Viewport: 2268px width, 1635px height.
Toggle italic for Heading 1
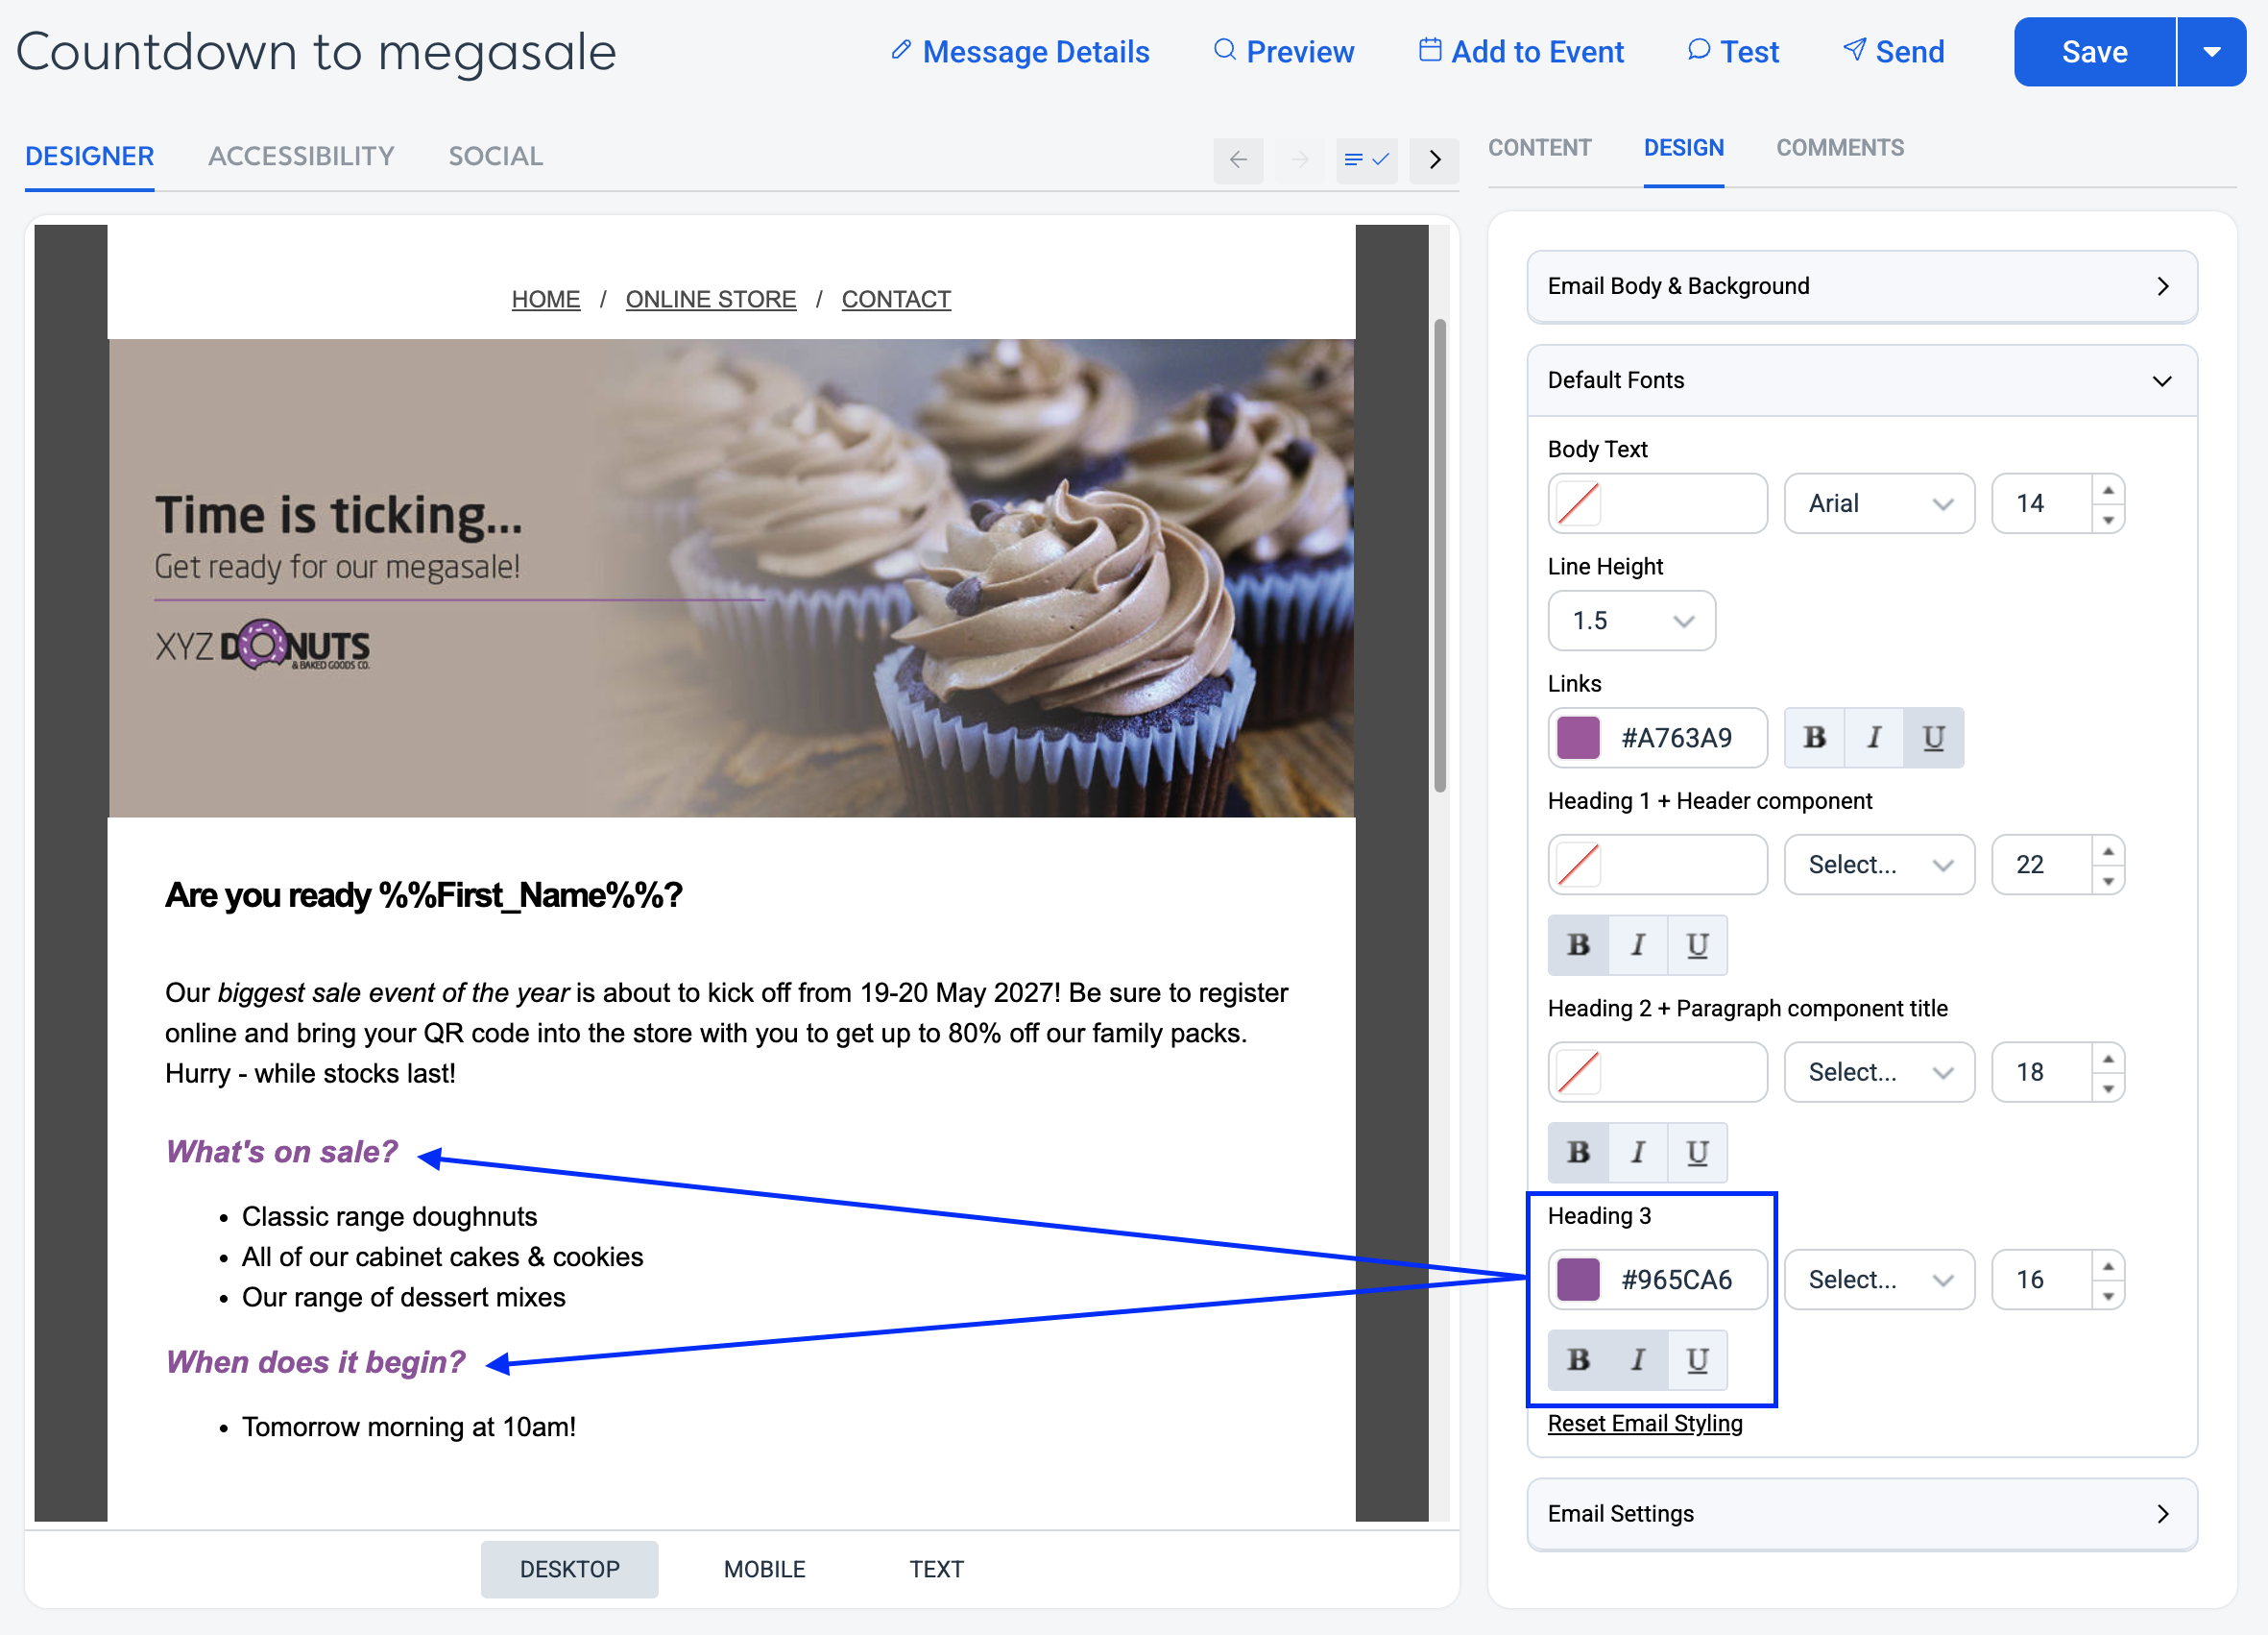click(1637, 944)
